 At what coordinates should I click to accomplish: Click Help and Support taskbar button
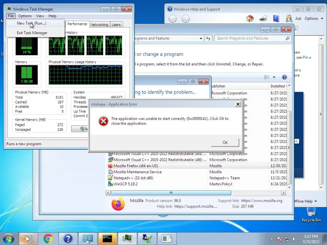pos(68,239)
